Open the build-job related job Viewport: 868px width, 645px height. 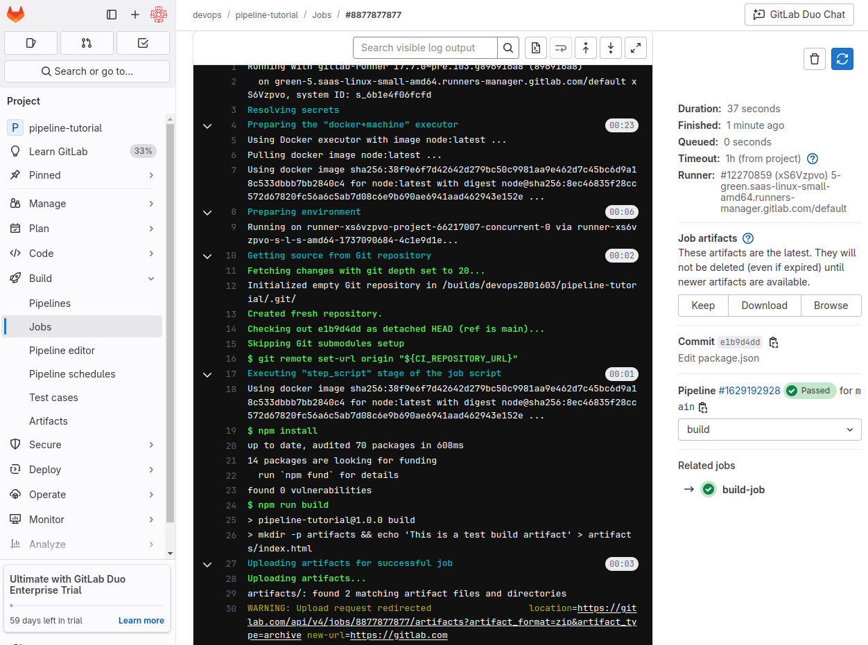click(743, 490)
